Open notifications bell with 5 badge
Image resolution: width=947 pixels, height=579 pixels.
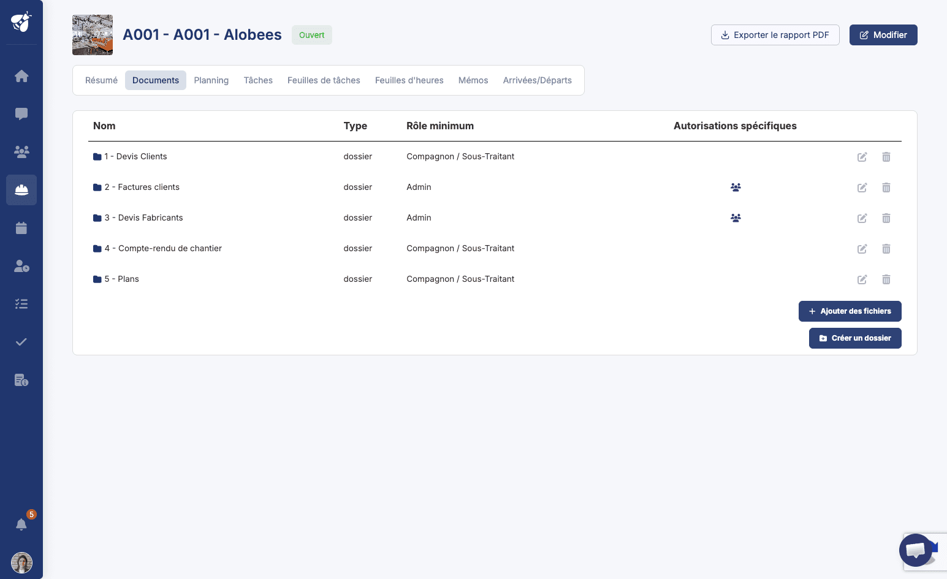click(x=21, y=524)
